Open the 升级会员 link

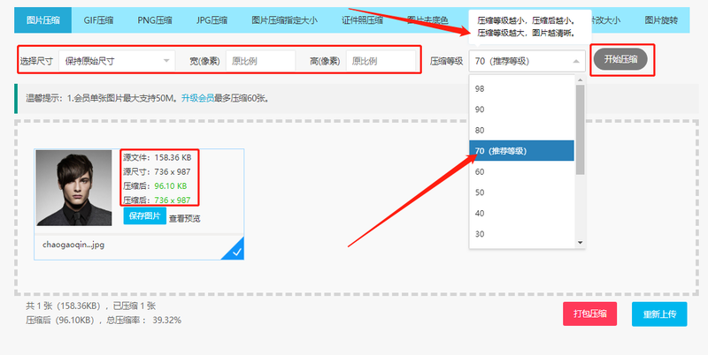tap(197, 98)
